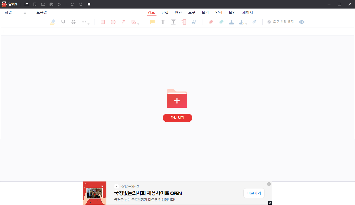Click the print icon in quick access bar
Image resolution: width=355 pixels, height=205 pixels.
[51, 4]
